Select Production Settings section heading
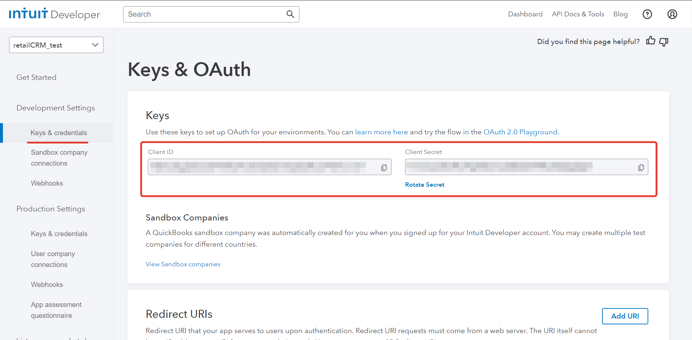The image size is (692, 340). pos(51,209)
